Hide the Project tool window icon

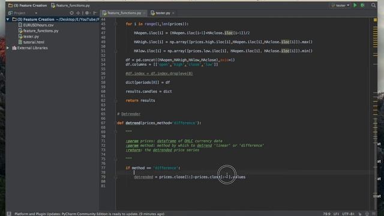(95, 13)
